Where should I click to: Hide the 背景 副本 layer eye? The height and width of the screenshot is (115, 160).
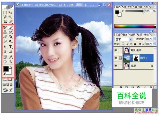[x=116, y=50]
